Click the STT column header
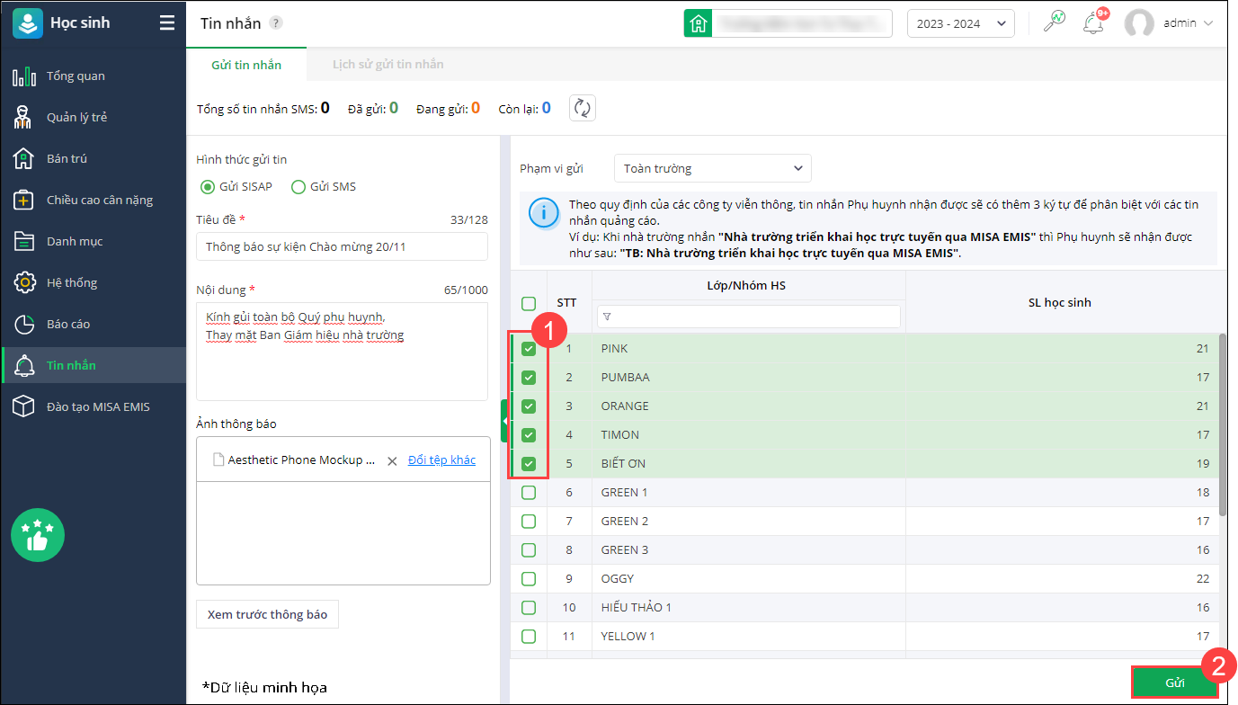The image size is (1238, 705). (567, 303)
